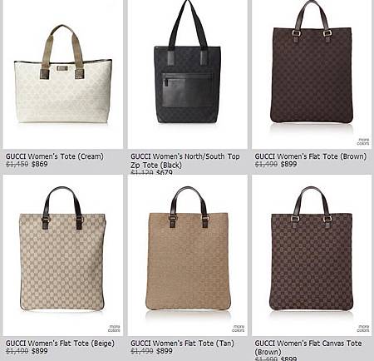Click the $869 price of cream tote
The width and height of the screenshot is (374, 361).
click(39, 164)
